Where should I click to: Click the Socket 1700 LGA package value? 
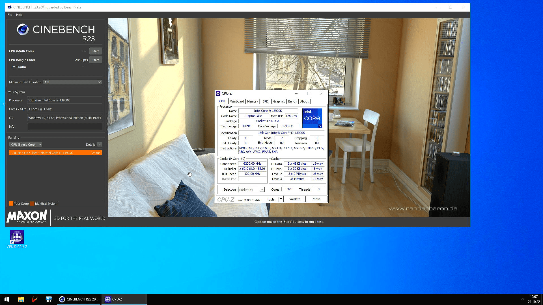[268, 121]
